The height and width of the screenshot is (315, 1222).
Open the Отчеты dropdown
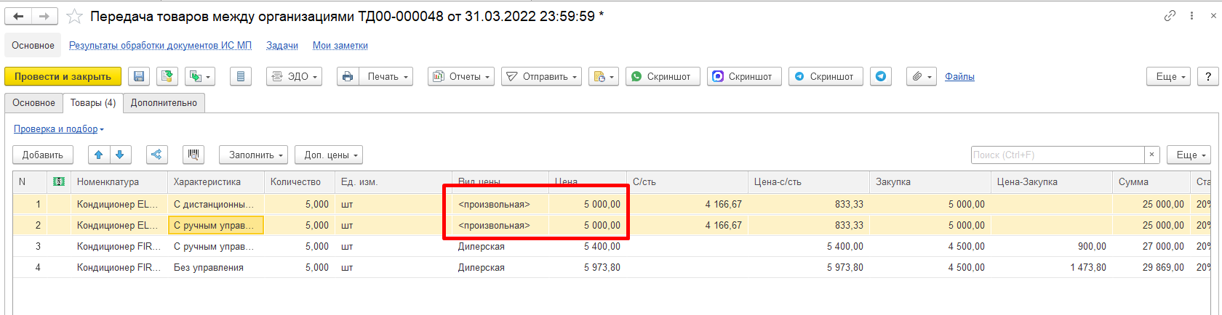(x=461, y=76)
